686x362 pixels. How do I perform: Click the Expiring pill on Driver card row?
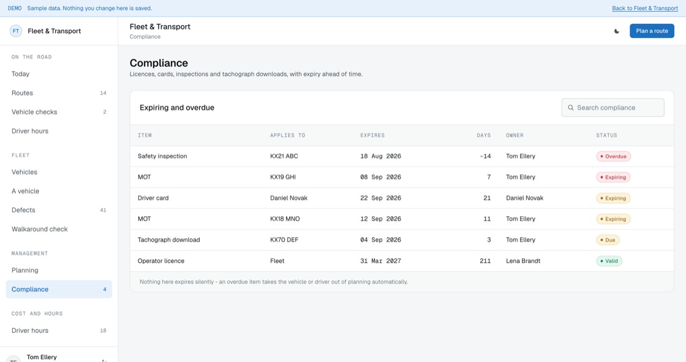click(613, 198)
